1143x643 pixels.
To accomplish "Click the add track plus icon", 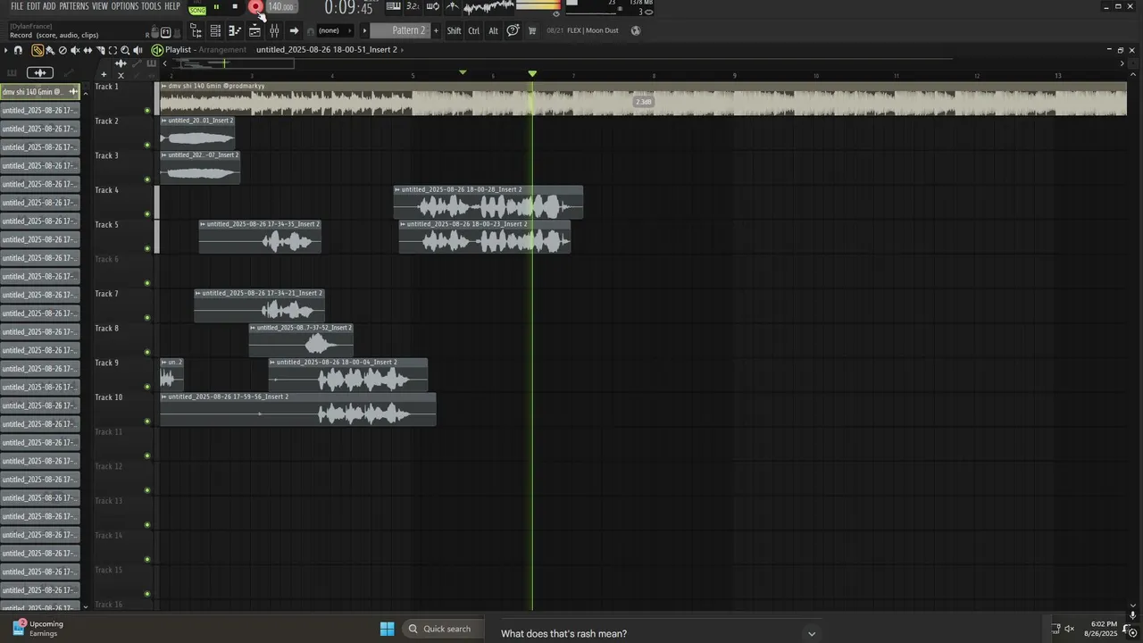I will [104, 75].
